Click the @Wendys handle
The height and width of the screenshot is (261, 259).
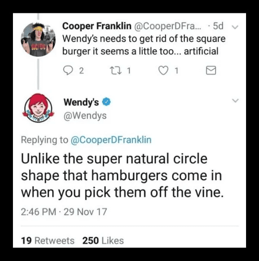point(85,116)
